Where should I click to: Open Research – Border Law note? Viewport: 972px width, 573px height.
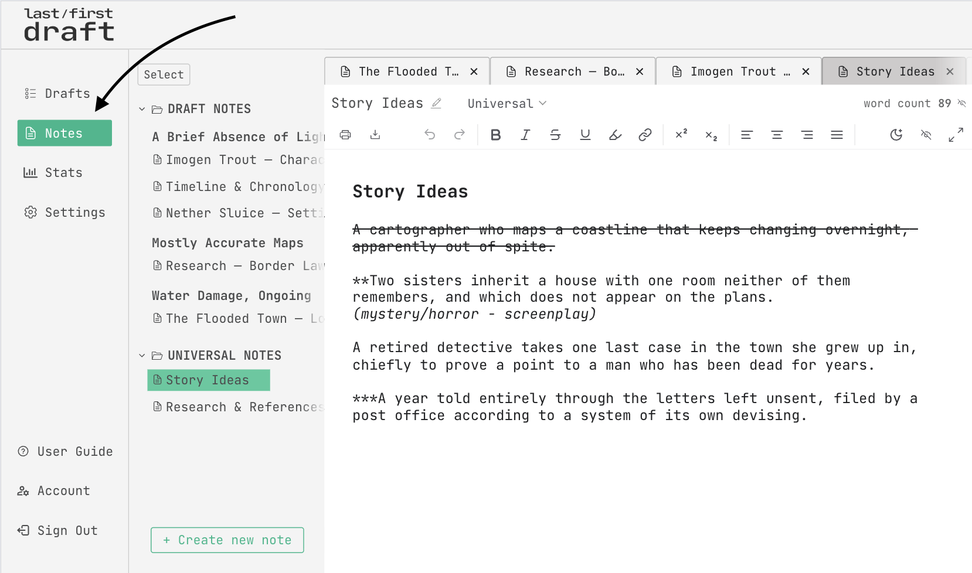[238, 266]
